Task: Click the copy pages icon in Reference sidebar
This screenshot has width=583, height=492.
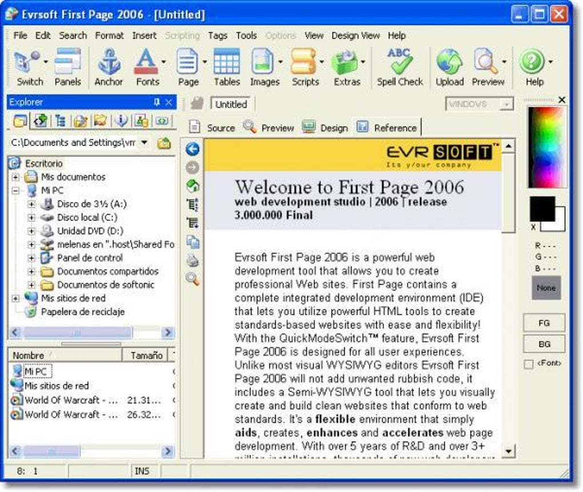Action: click(x=193, y=242)
